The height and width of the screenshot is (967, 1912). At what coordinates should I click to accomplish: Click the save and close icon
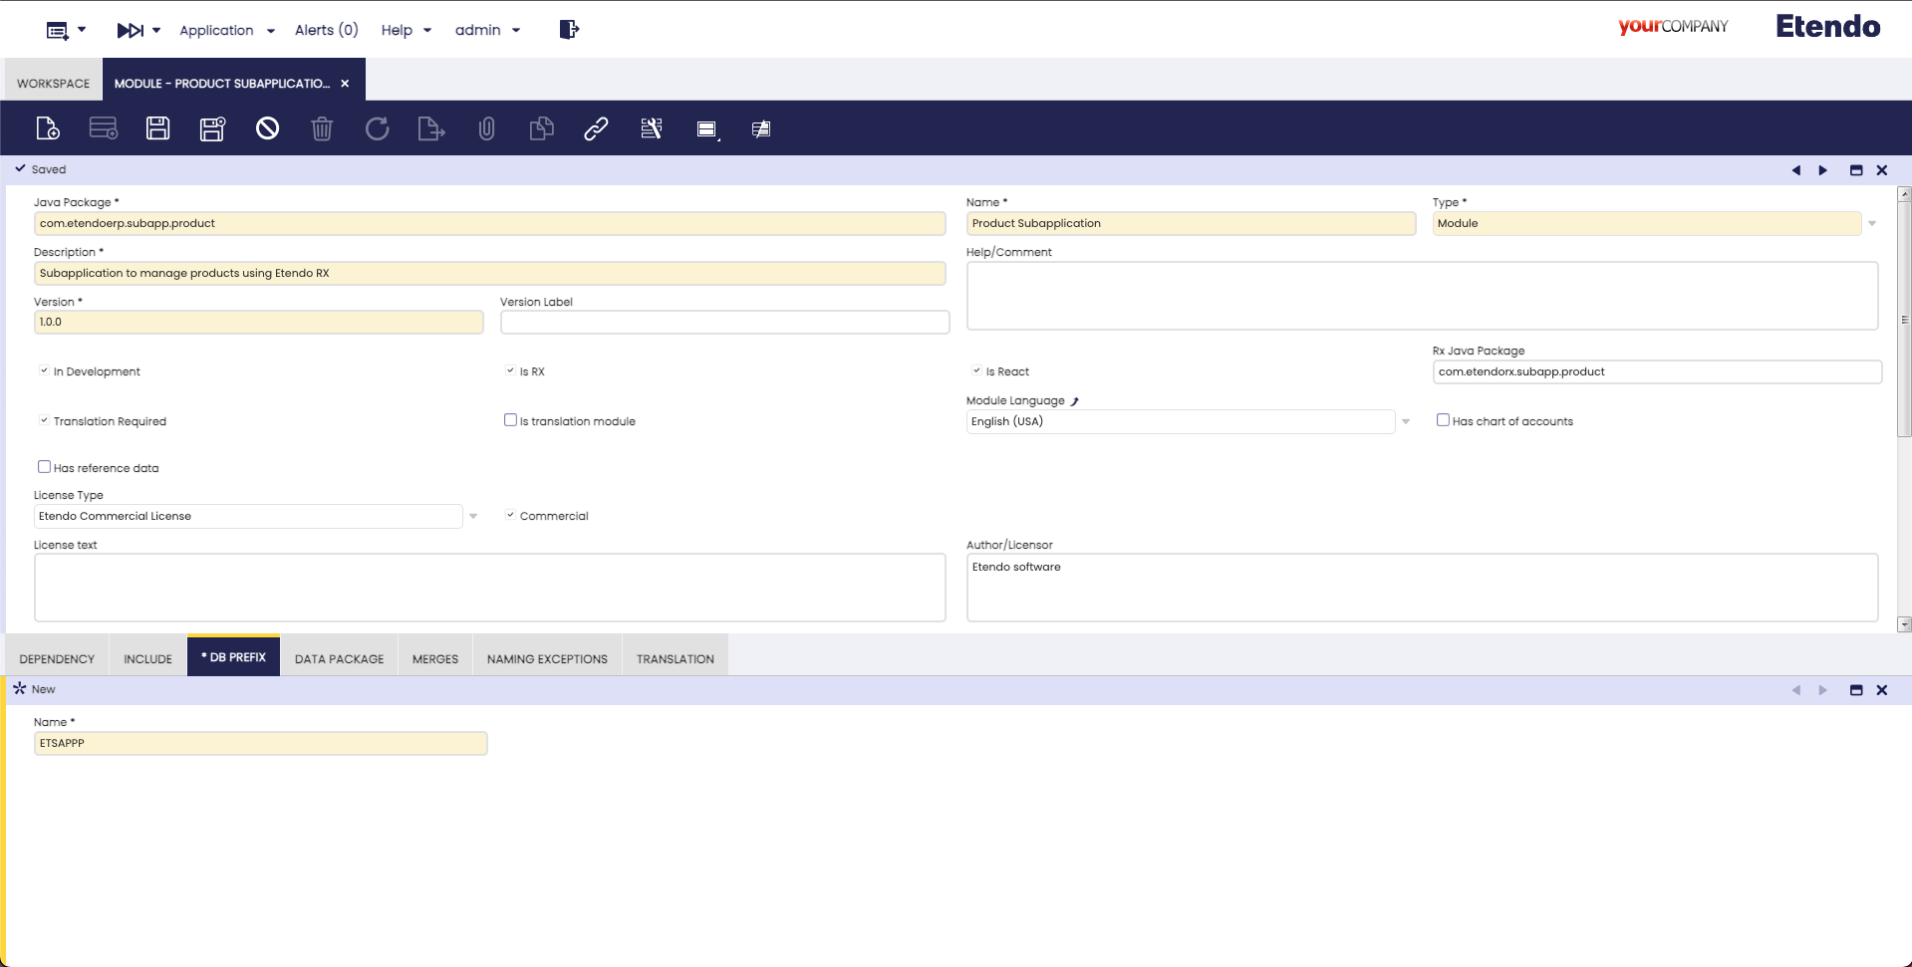[x=212, y=128]
